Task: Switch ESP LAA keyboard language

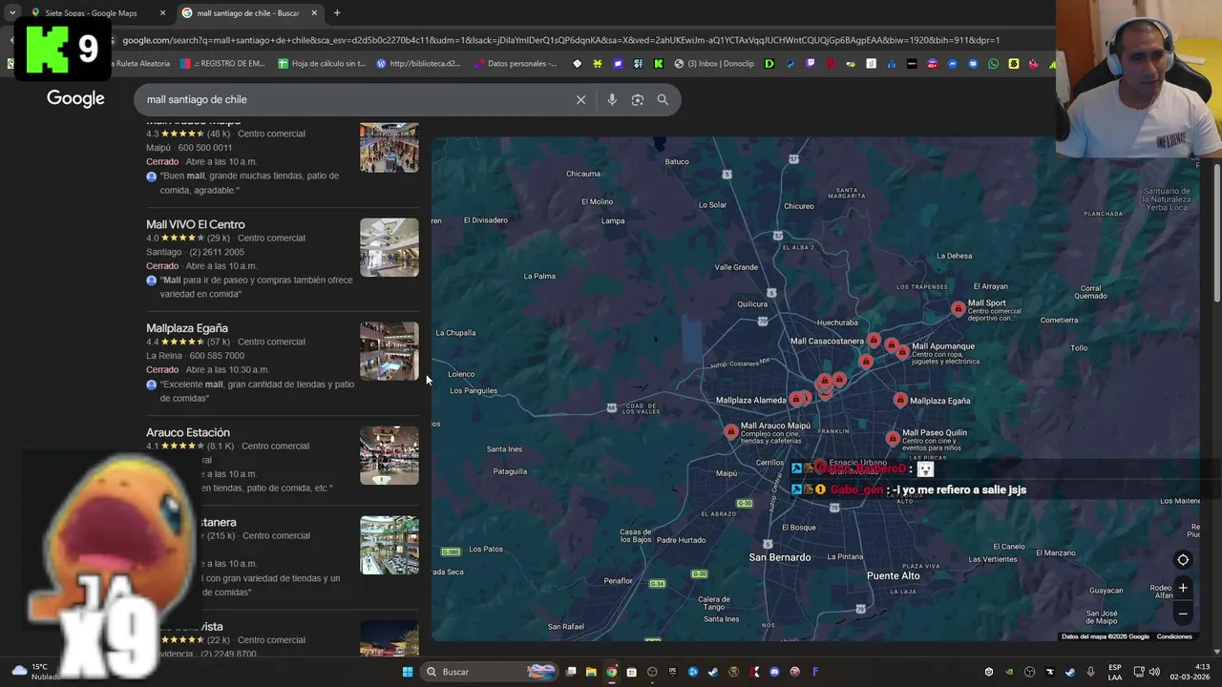Action: (x=1115, y=672)
